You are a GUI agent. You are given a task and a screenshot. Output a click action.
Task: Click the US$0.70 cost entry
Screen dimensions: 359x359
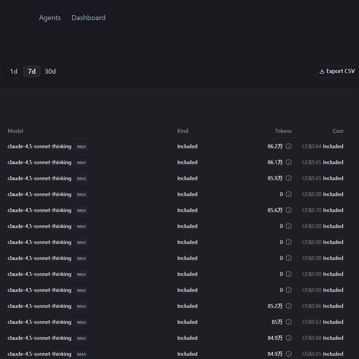tap(311, 210)
